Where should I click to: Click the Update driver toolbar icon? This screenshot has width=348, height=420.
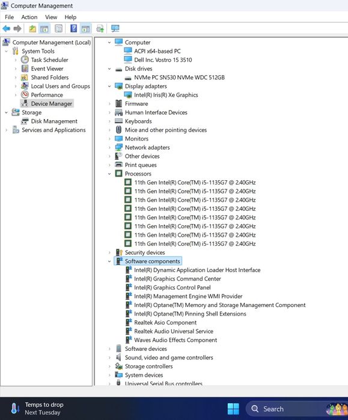(x=100, y=28)
